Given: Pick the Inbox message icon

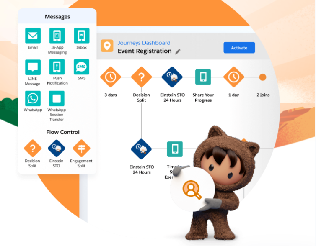Looking at the screenshot, I should coord(81,36).
